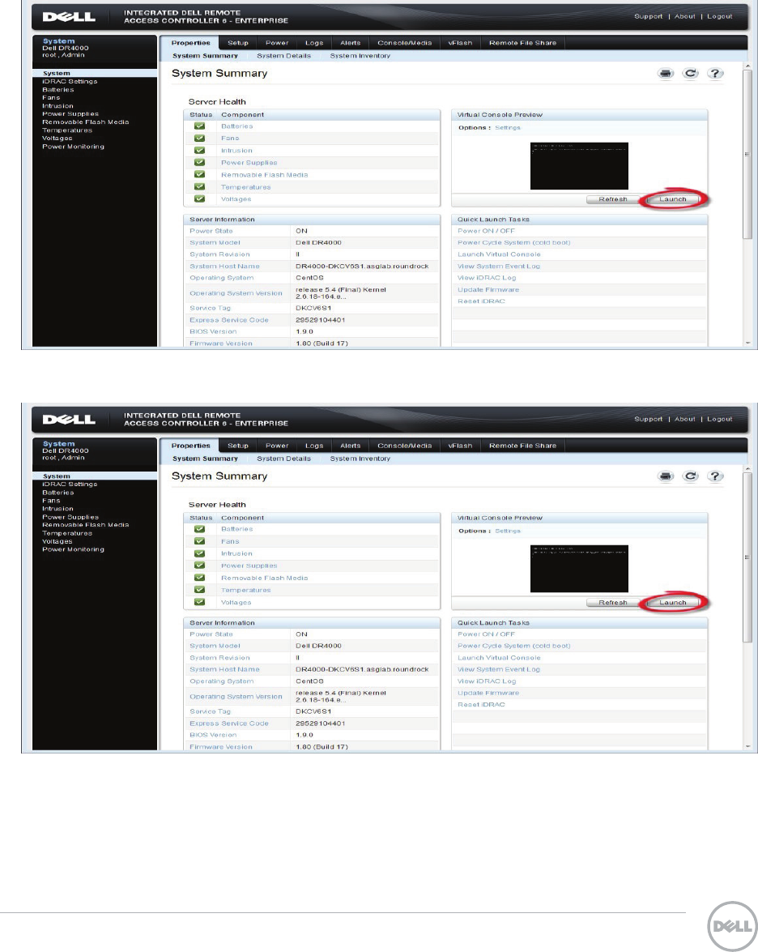The width and height of the screenshot is (758, 952).
Task: Click Support link in lower header
Action: click(x=648, y=419)
